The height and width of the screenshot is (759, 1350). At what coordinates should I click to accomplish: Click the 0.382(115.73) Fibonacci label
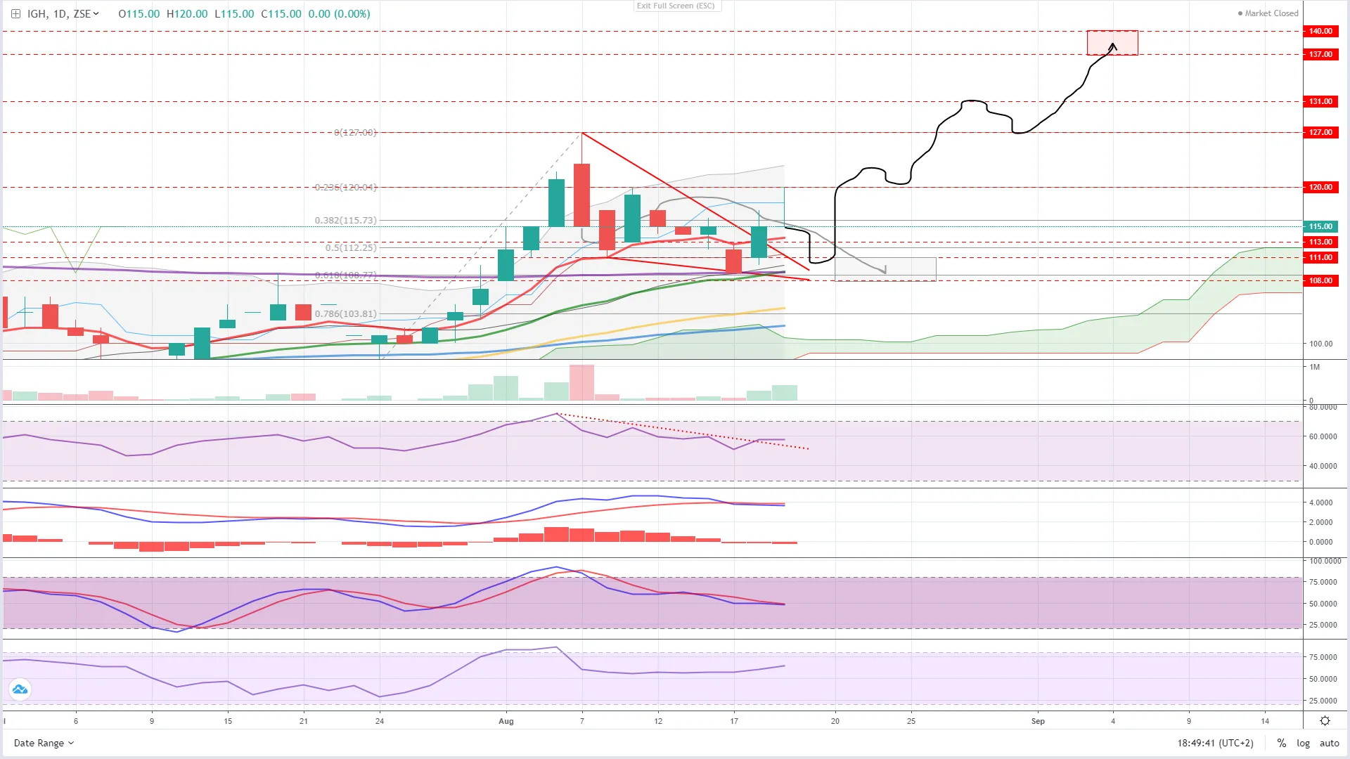coord(345,220)
